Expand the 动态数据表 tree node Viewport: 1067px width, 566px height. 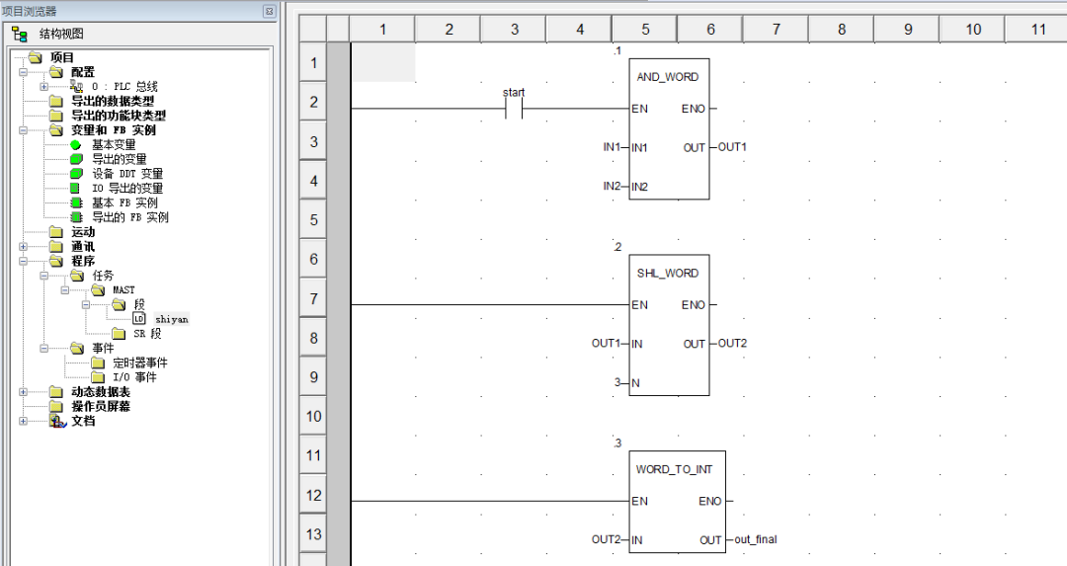coord(24,392)
